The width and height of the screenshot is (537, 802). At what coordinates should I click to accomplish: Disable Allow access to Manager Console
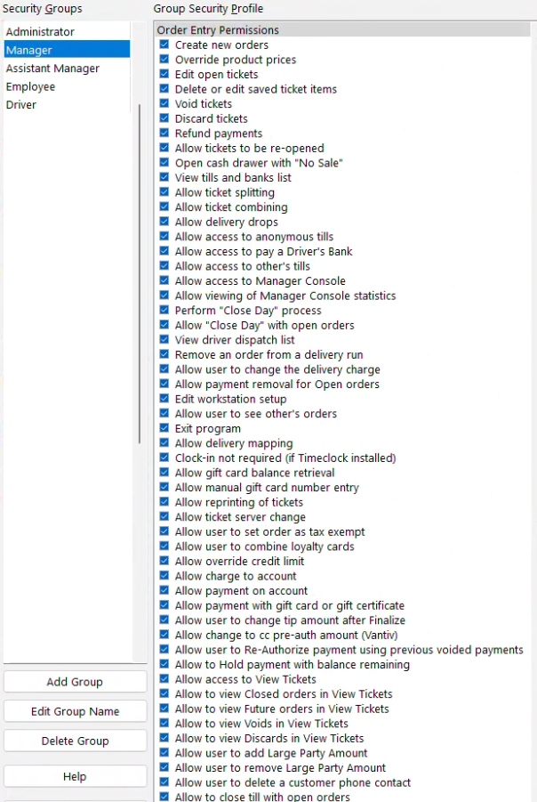[164, 280]
